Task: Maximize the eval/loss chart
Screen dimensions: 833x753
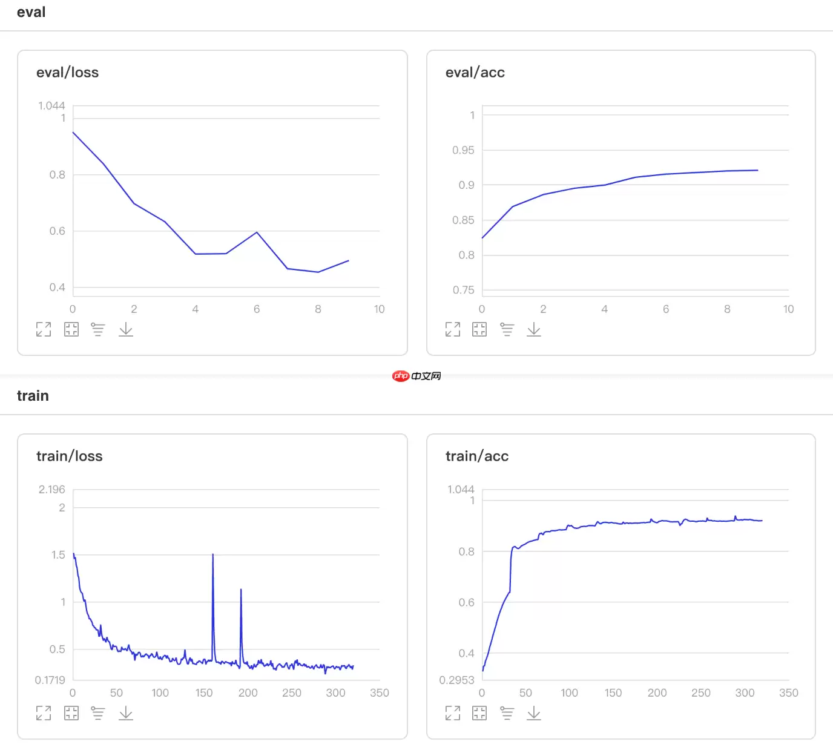Action: [x=44, y=329]
